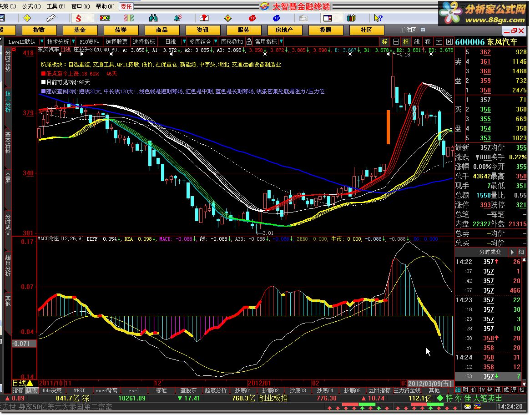Open the 日线 period dropdown arrow
Screen dimensions: 530x415
pos(184,41)
